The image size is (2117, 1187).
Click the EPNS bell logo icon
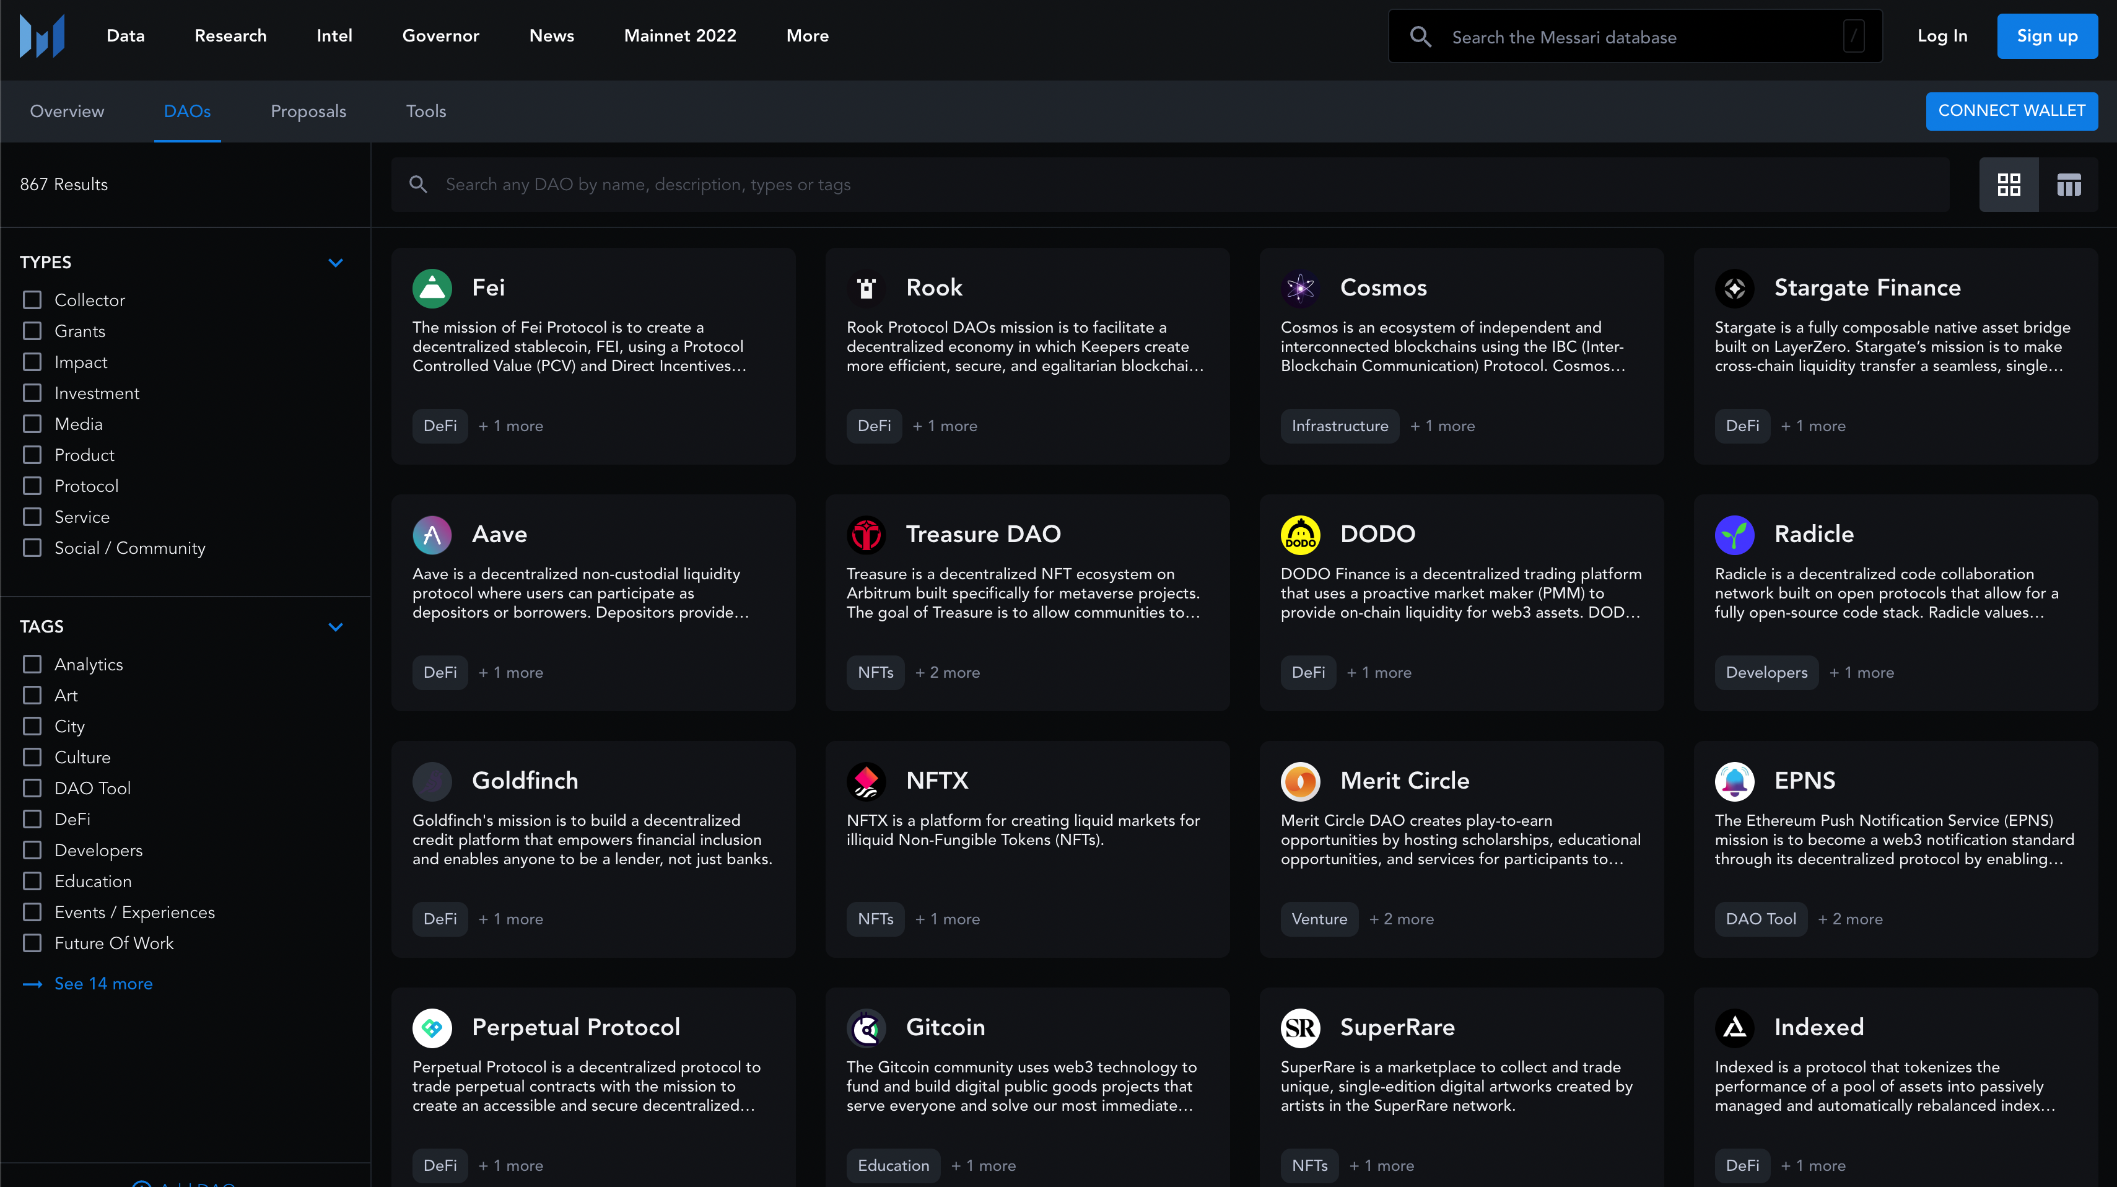pos(1734,781)
